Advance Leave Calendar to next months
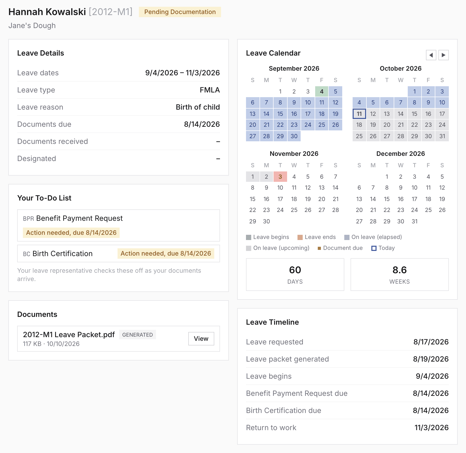The width and height of the screenshot is (466, 453). coord(443,55)
